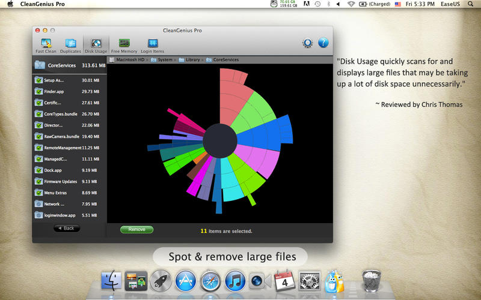This screenshot has width=481, height=300.
Task: Open Mission Control from the Dock
Action: click(x=136, y=281)
